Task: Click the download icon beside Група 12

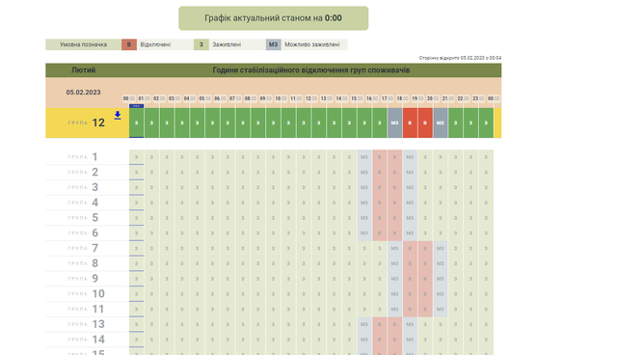Action: (x=118, y=115)
